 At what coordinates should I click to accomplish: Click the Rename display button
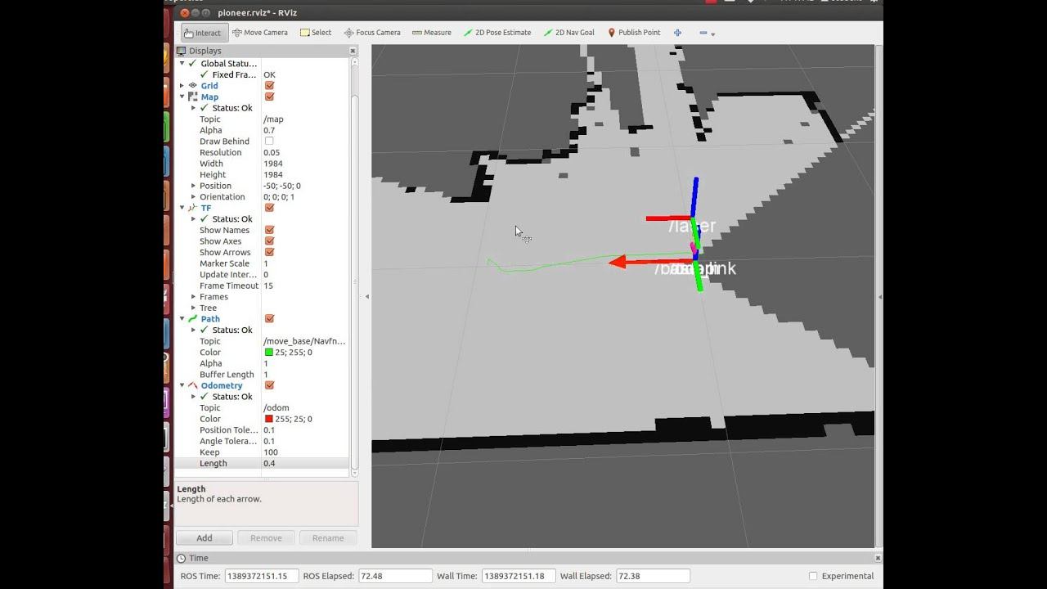tap(328, 537)
